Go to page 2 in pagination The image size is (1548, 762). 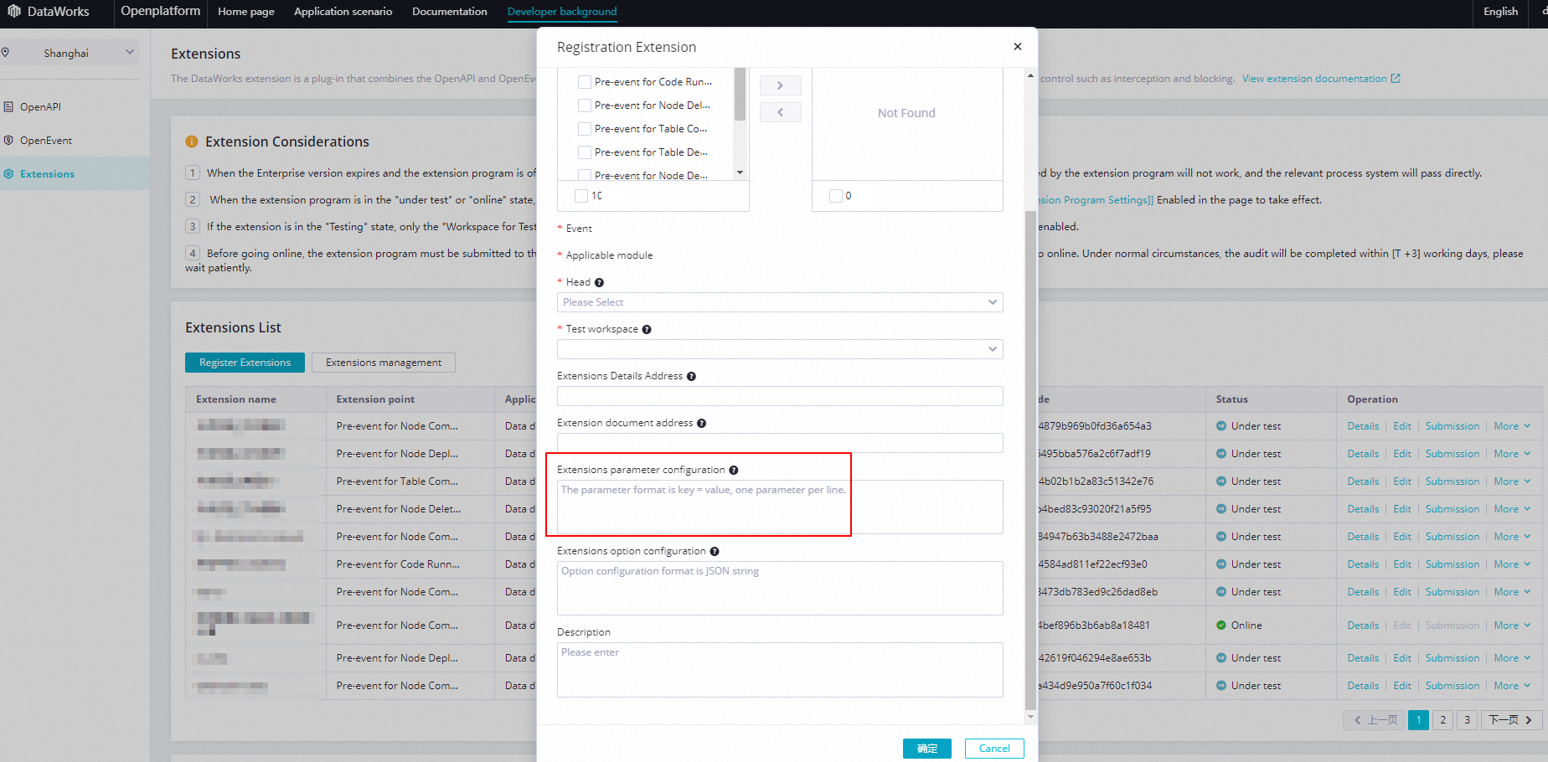point(1442,720)
